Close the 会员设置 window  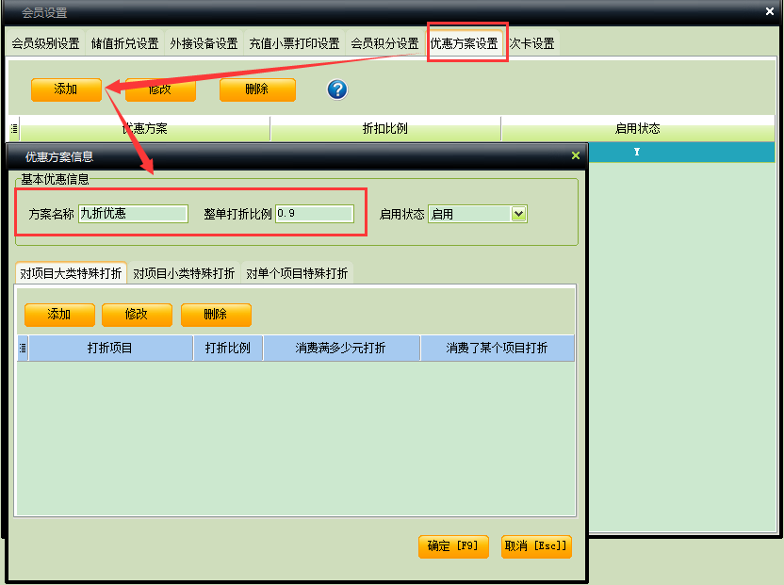click(x=770, y=12)
